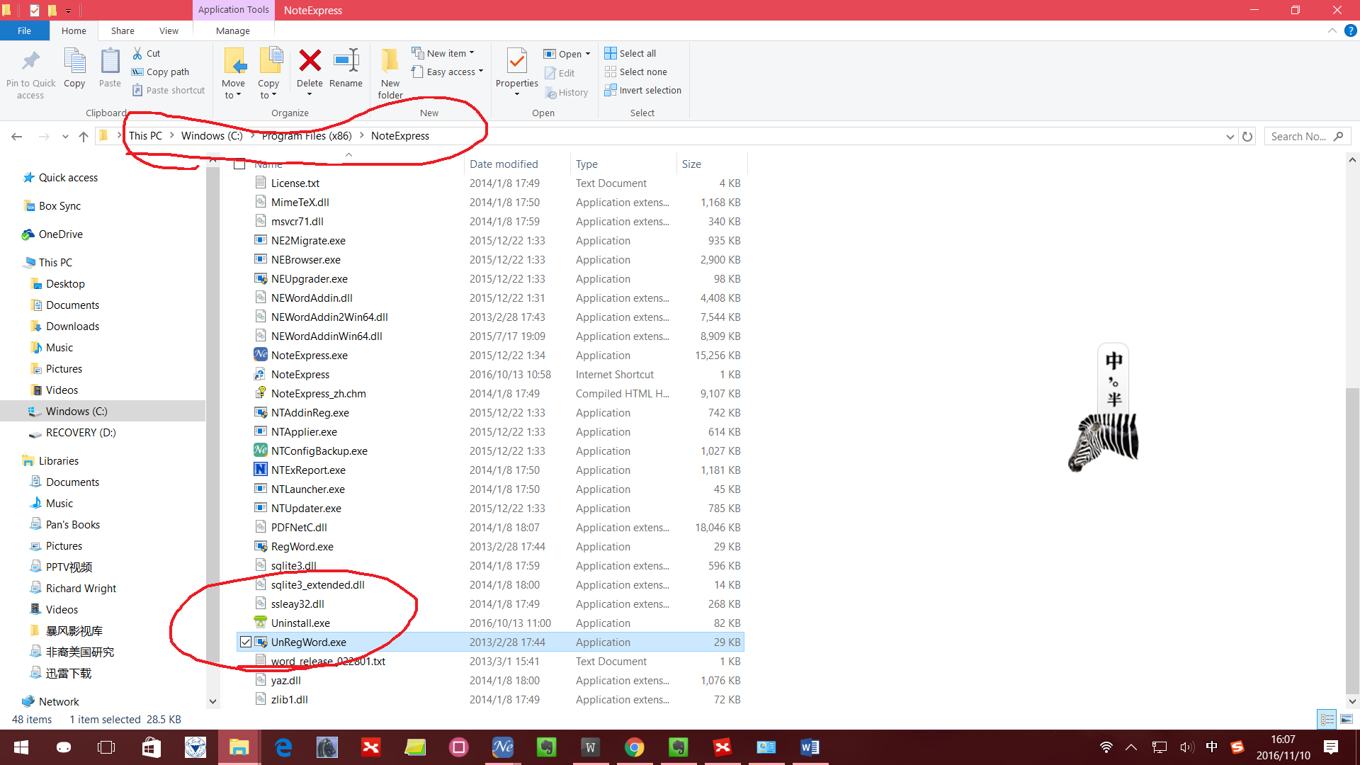Click Select all in the ribbon
The width and height of the screenshot is (1360, 765).
coord(630,53)
